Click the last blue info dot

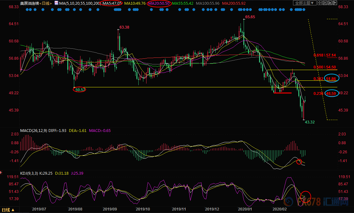pyautogui.click(x=304, y=10)
